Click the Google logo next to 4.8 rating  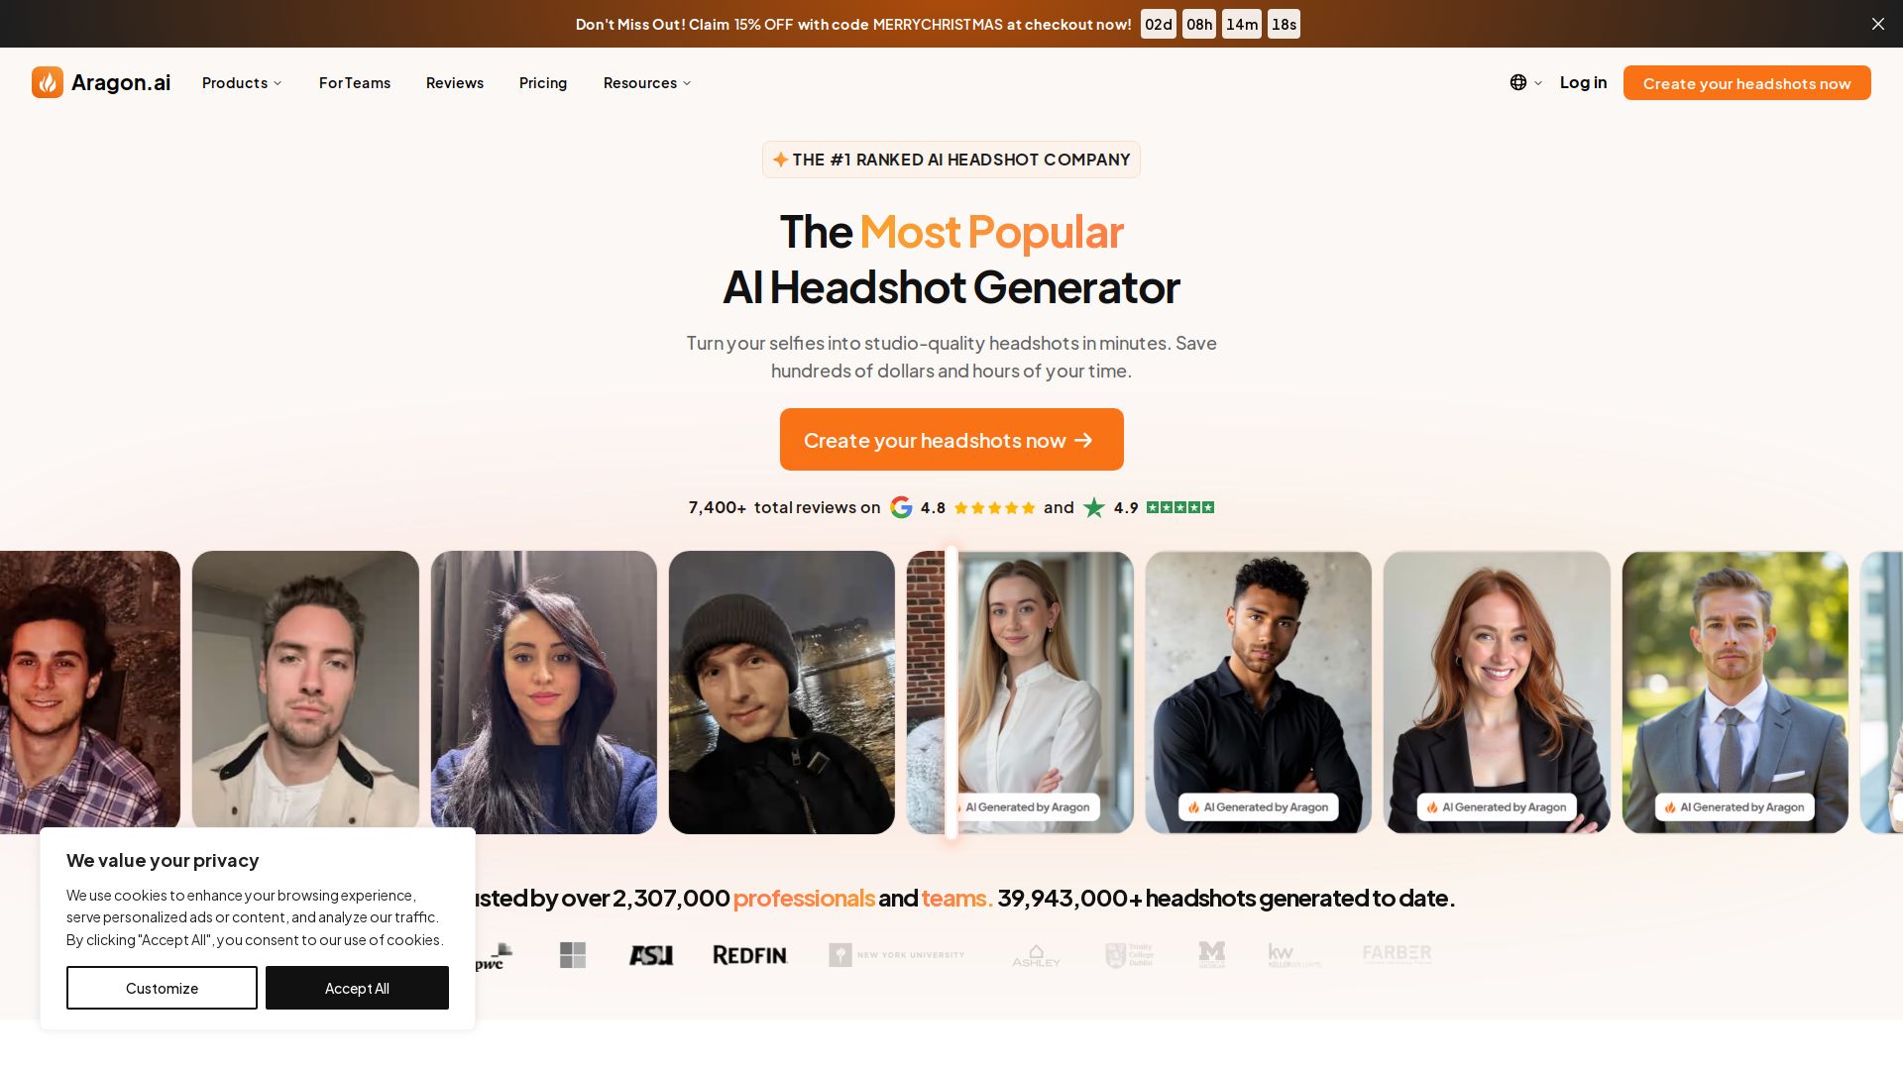click(x=901, y=507)
